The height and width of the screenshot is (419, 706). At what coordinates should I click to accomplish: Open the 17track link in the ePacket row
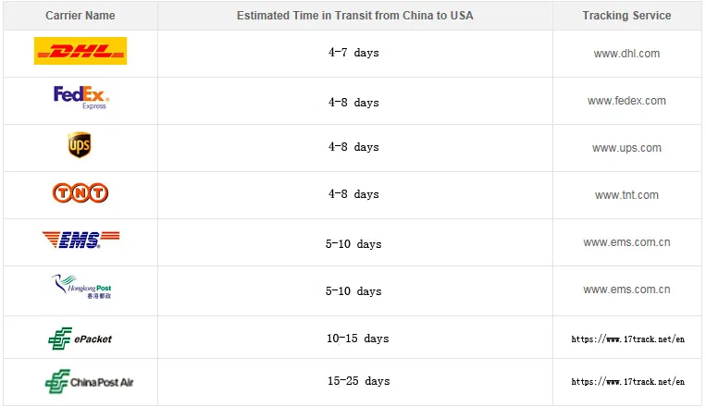[x=627, y=339]
